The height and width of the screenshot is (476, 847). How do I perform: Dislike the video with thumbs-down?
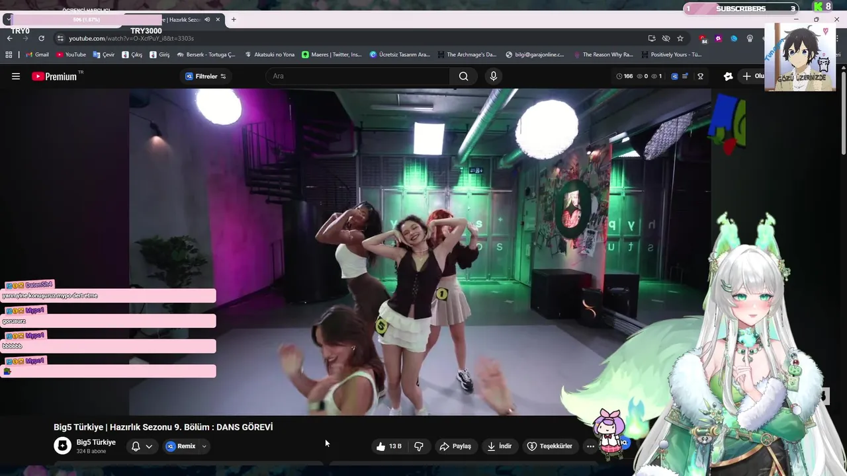pos(419,446)
